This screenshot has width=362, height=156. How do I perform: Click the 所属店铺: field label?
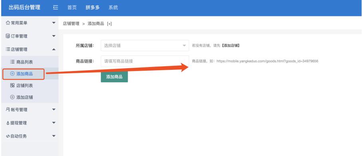click(x=85, y=45)
